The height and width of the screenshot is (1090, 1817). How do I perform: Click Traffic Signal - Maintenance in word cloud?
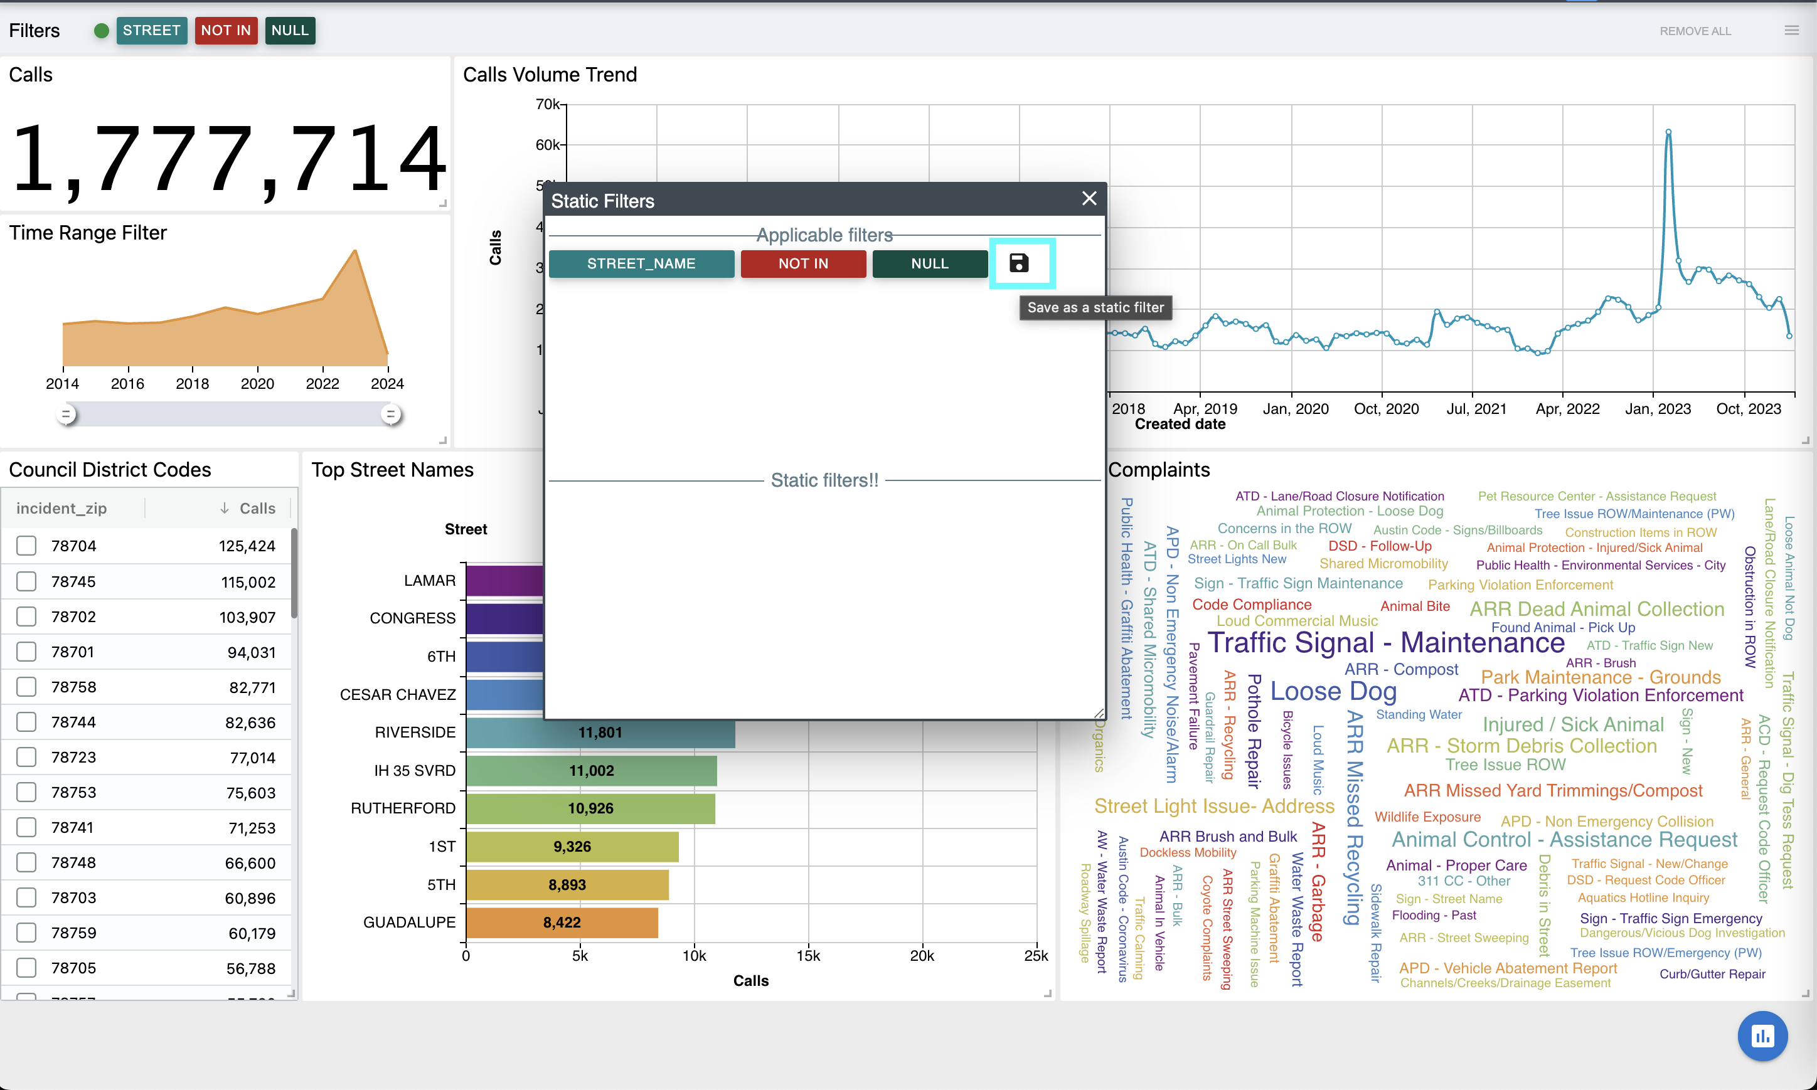point(1386,643)
